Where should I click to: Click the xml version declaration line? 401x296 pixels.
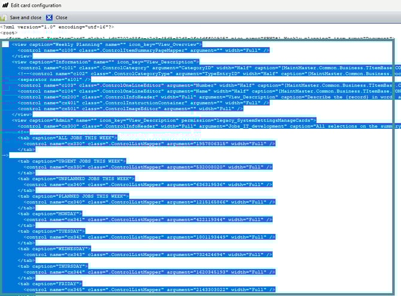coord(57,27)
